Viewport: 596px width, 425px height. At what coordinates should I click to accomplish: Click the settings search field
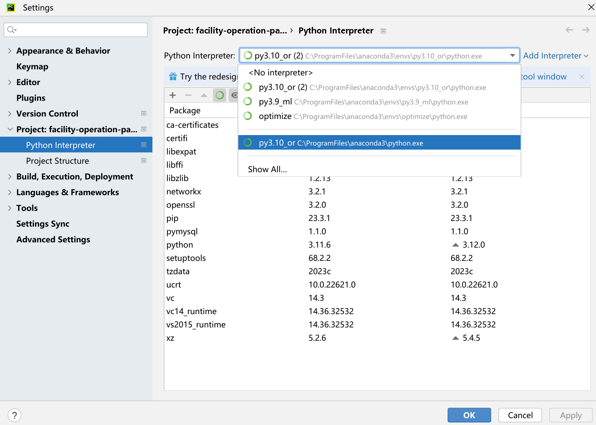[75, 29]
